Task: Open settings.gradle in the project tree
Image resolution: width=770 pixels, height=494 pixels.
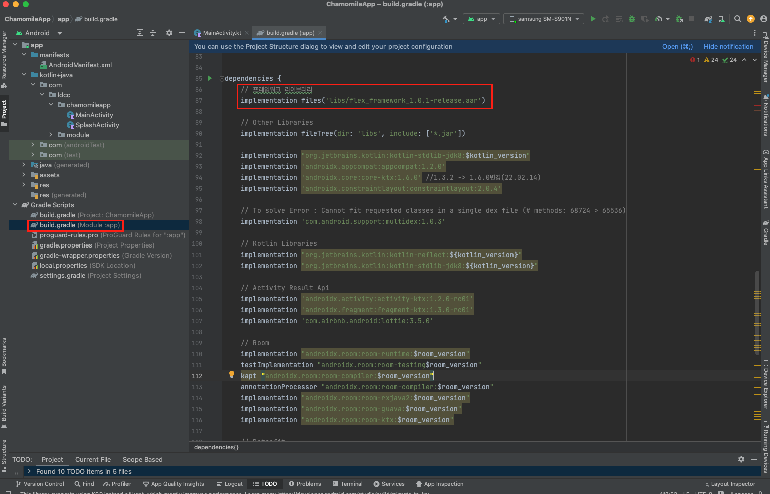Action: (62, 275)
